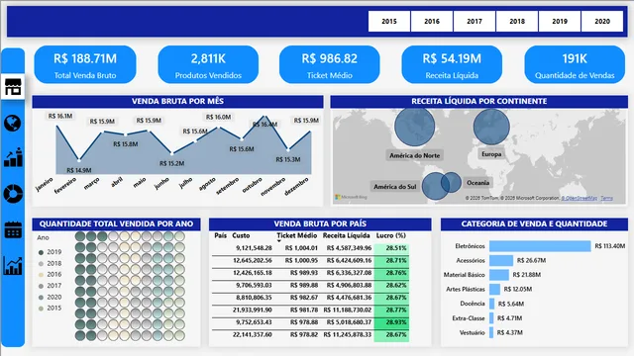
Task: Click the Material Básico bar
Action: coord(499,275)
